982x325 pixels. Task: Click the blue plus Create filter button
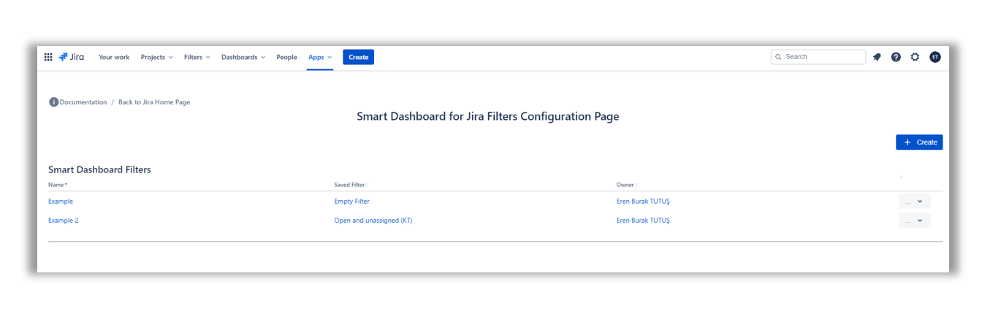[919, 142]
